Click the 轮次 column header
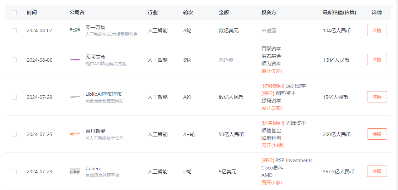 pos(188,13)
